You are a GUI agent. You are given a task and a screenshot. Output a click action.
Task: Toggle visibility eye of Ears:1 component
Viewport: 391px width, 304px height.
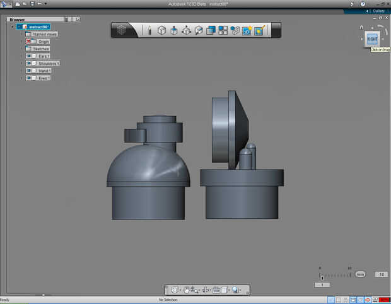(29, 56)
